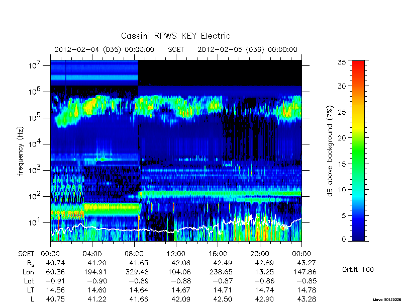Screen dimensions: 402x302
Task: Select the start date label 2012-02-04 (035) 00:00:00
Action: pyautogui.click(x=105, y=49)
